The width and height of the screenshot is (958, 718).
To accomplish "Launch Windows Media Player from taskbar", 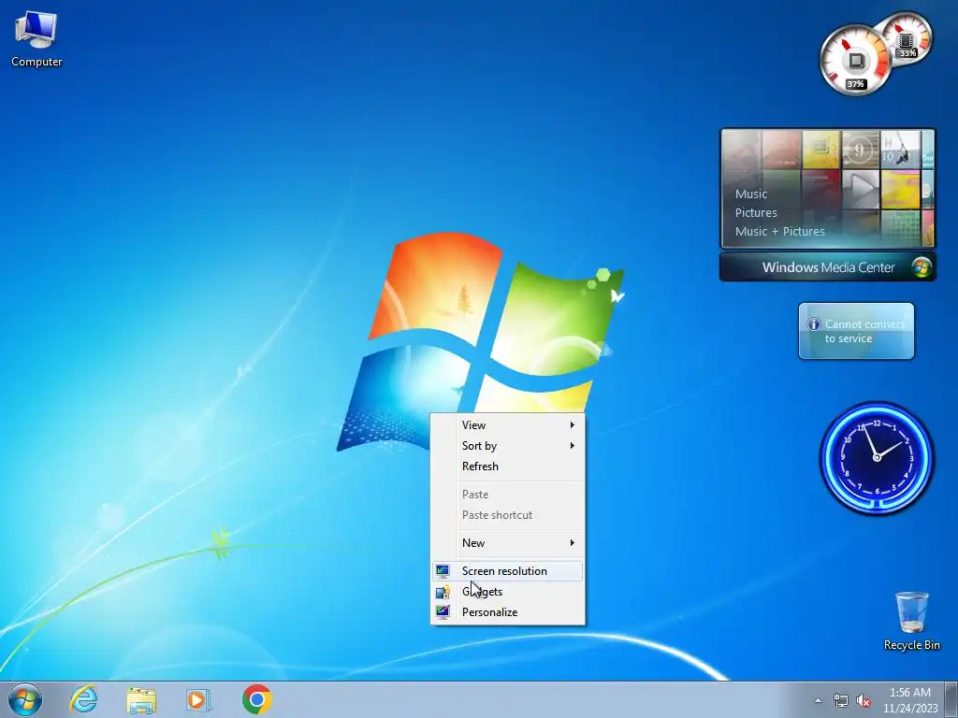I will [198, 699].
